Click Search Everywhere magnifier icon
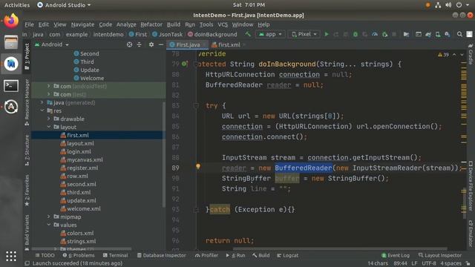The height and width of the screenshot is (267, 475). (x=459, y=34)
